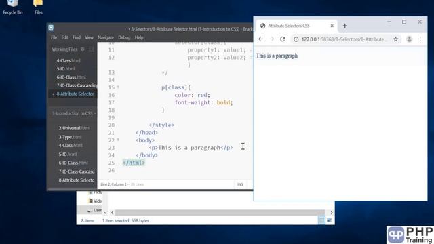434x244 pixels.
Task: Open 6-ID-Class.html in Working Files
Action: pos(71,77)
